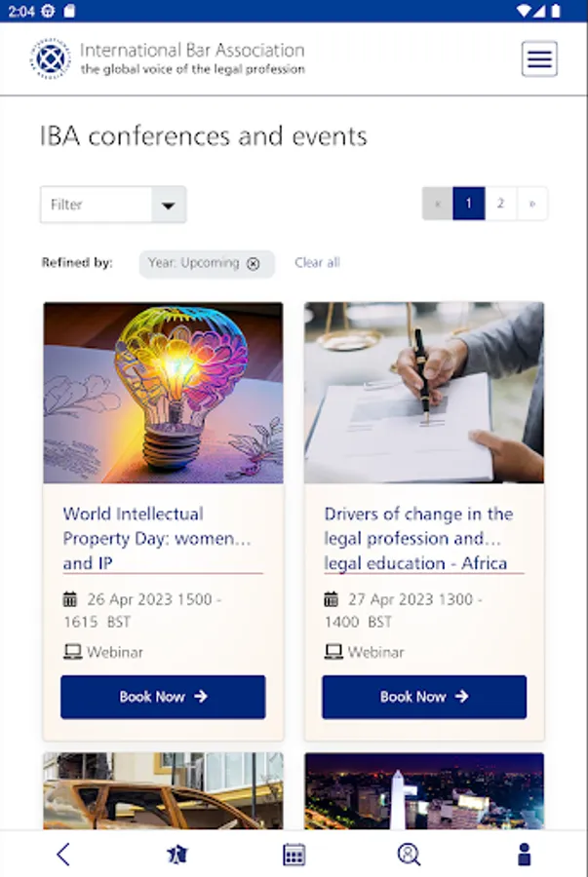Tap the lightbulb event thumbnail
Screen dimensions: 588x877
click(x=163, y=393)
